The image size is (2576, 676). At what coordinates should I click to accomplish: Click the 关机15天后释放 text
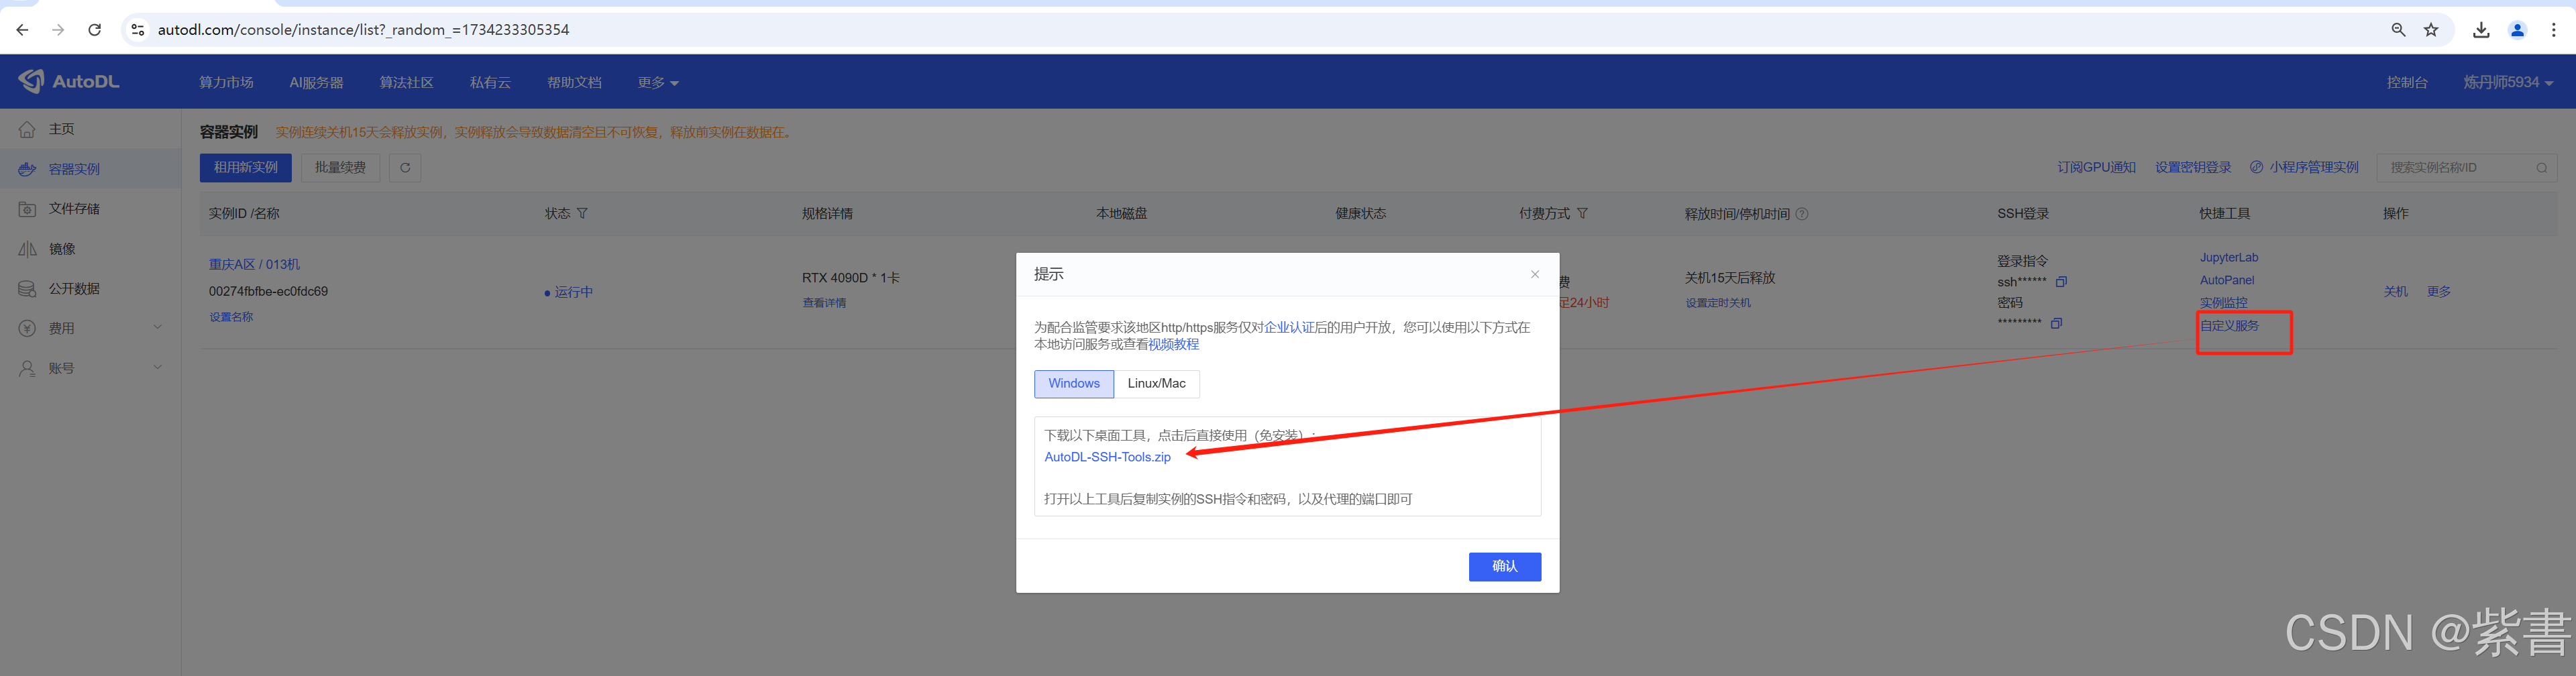[1730, 278]
